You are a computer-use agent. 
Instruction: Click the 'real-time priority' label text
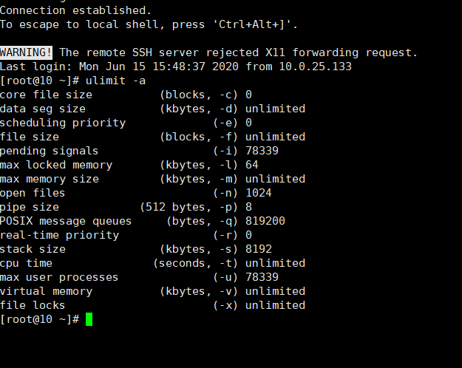59,236
